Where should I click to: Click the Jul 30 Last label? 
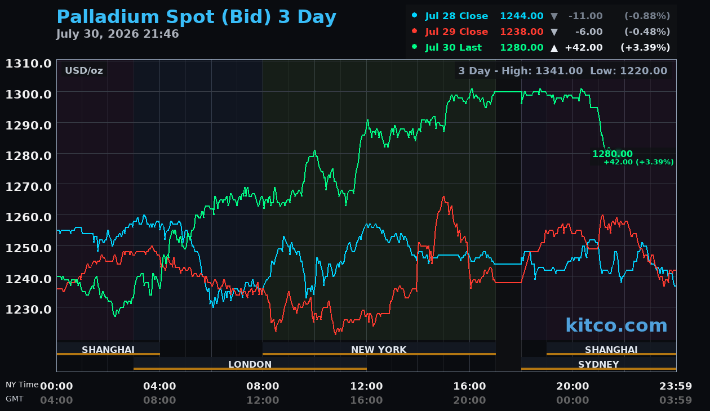(x=454, y=47)
